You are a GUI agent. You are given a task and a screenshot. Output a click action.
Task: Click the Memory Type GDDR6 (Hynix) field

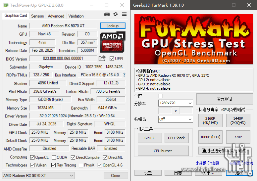coord(50,99)
